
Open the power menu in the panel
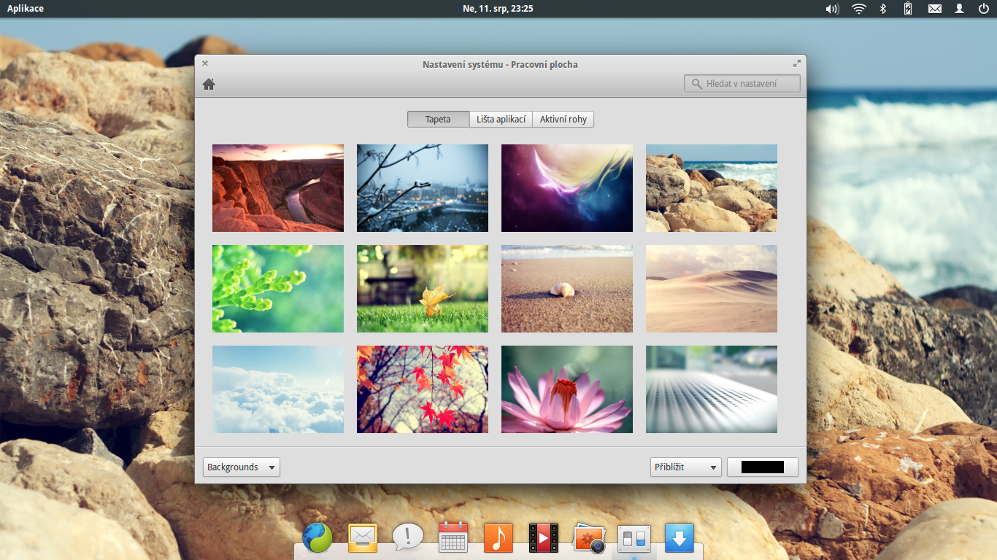coord(985,9)
